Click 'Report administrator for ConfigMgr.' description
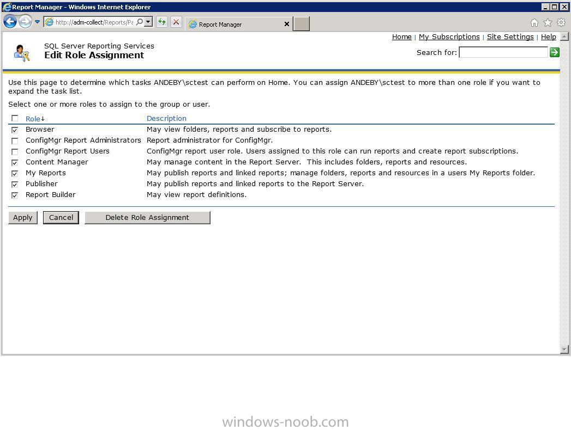This screenshot has width=571, height=430. [210, 140]
